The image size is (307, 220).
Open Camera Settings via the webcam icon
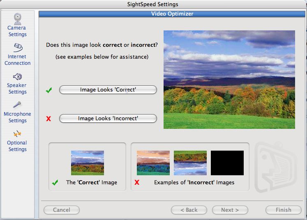(x=18, y=18)
